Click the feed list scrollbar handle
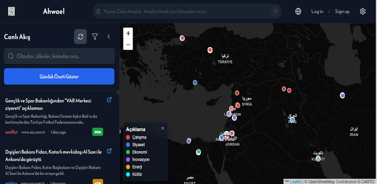 pyautogui.click(x=118, y=92)
